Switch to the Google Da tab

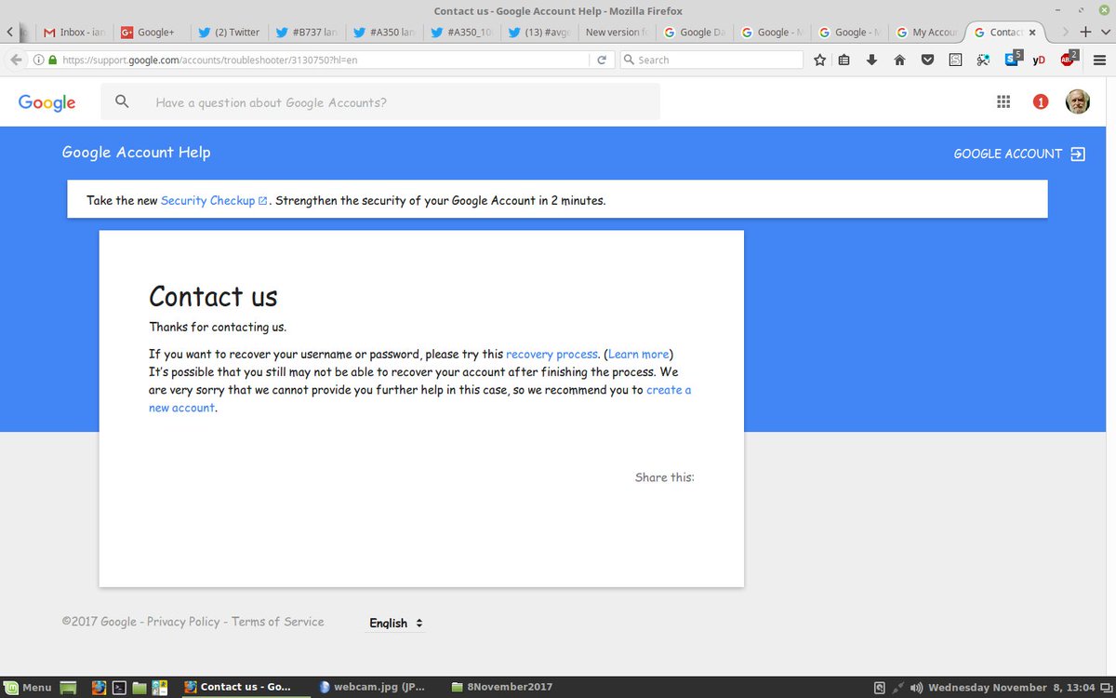pos(695,32)
